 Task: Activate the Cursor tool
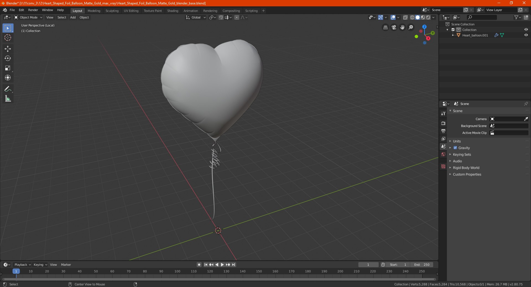pyautogui.click(x=8, y=38)
